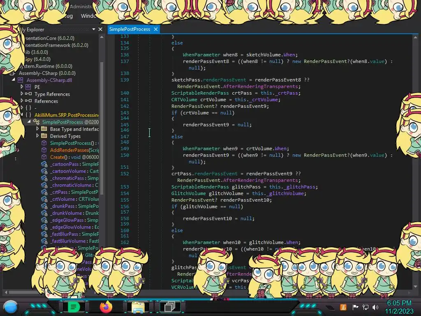Click the _crtPass reference on line 140
Screen dimensions: 421x316
click(x=287, y=93)
